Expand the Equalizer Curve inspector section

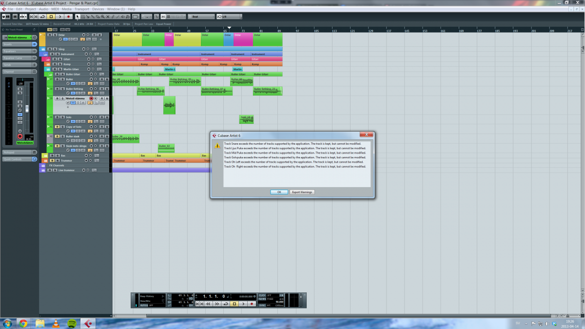(20, 58)
